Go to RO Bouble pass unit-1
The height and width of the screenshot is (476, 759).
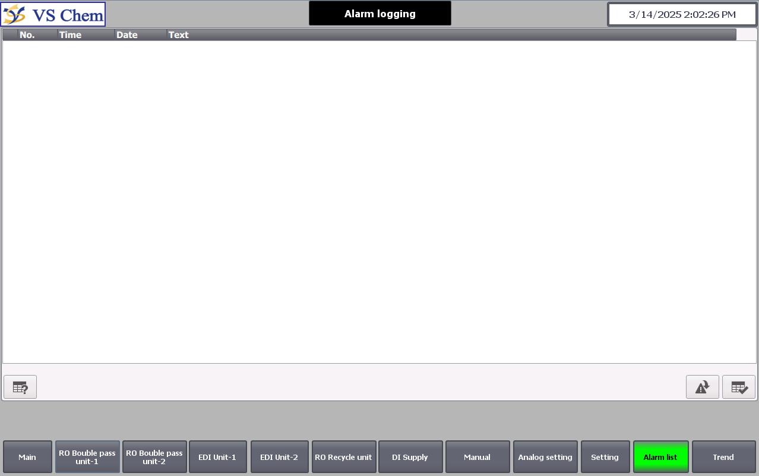point(87,457)
